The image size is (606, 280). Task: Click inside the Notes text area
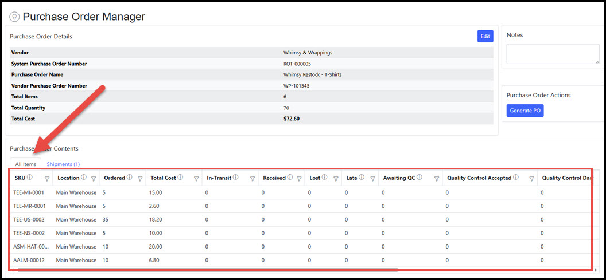[553, 54]
